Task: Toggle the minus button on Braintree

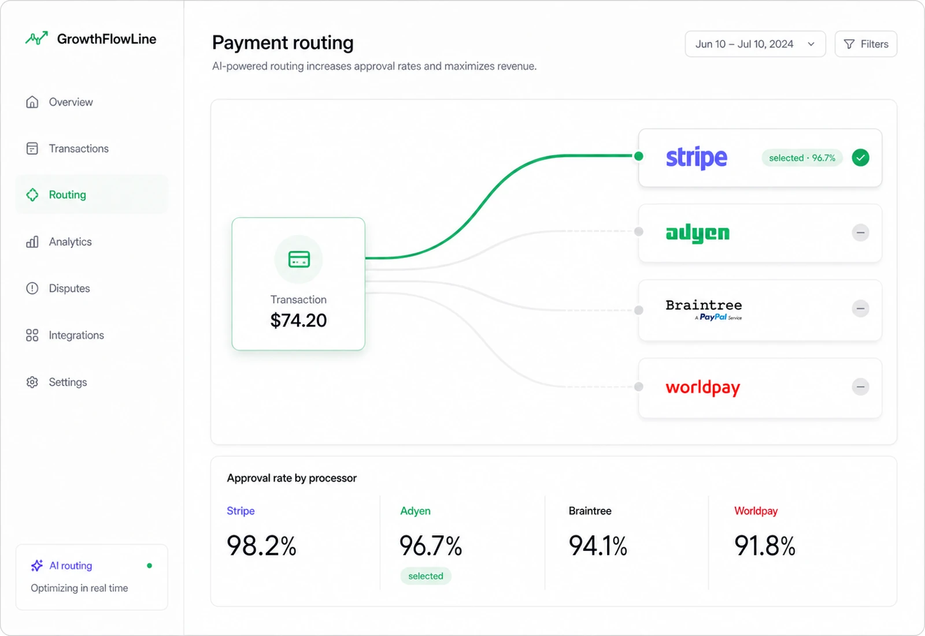Action: tap(860, 308)
